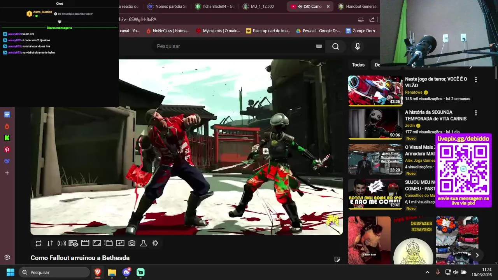The width and height of the screenshot is (498, 280).
Task: Click the video player
Action: (x=187, y=147)
